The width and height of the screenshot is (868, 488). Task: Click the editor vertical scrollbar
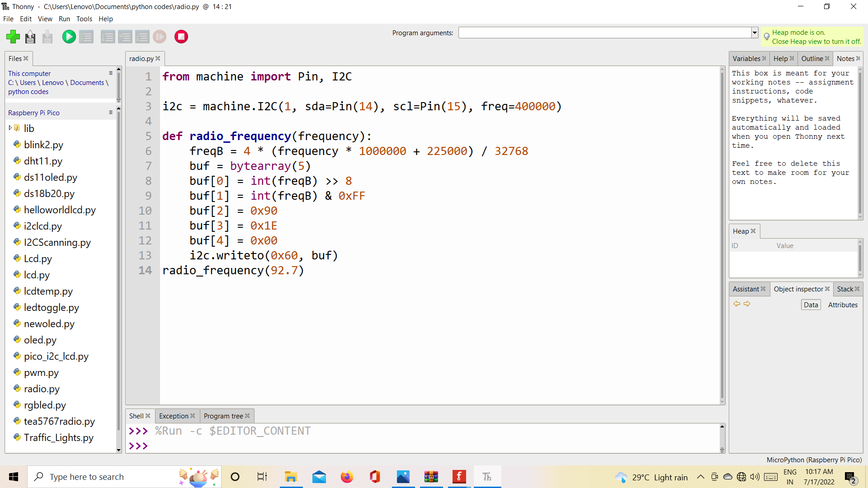click(722, 235)
